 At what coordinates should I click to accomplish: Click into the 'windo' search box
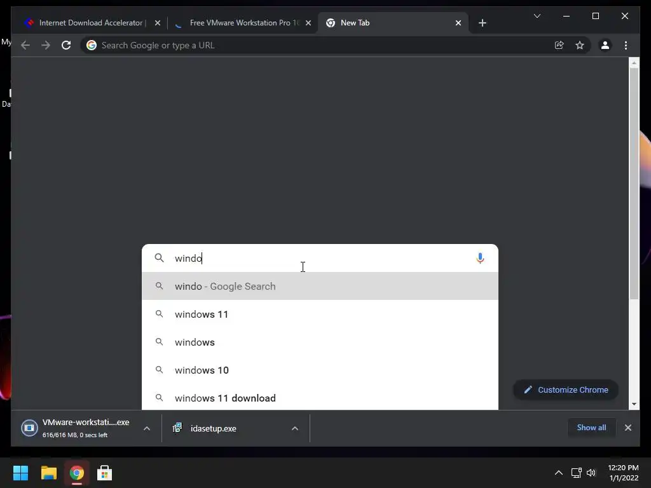(320, 258)
